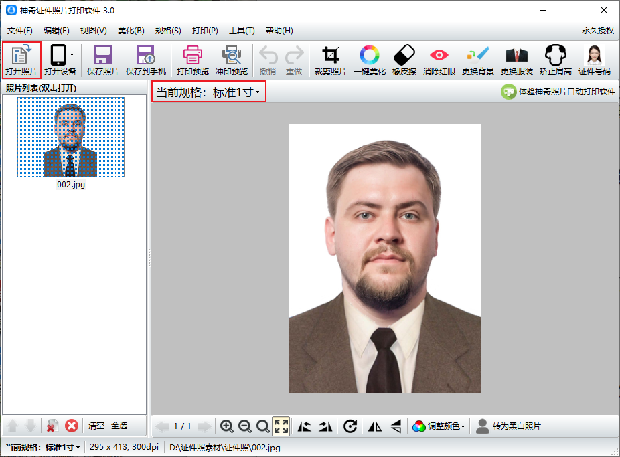Screen dimensions: 620x457
Task: Click 消除红眼 red-eye removal
Action: (x=439, y=60)
